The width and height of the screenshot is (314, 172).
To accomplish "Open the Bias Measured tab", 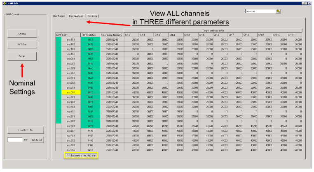I will [x=76, y=16].
